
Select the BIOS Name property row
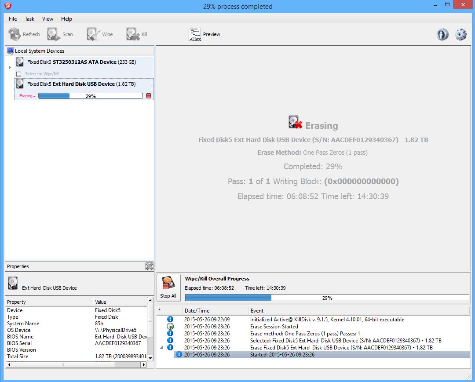(x=77, y=337)
